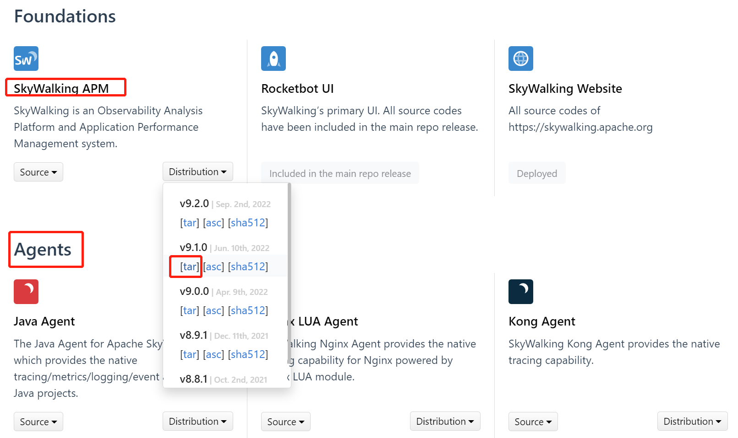The image size is (738, 438).
Task: Open the LUA Agent Source dropdown
Action: point(286,422)
